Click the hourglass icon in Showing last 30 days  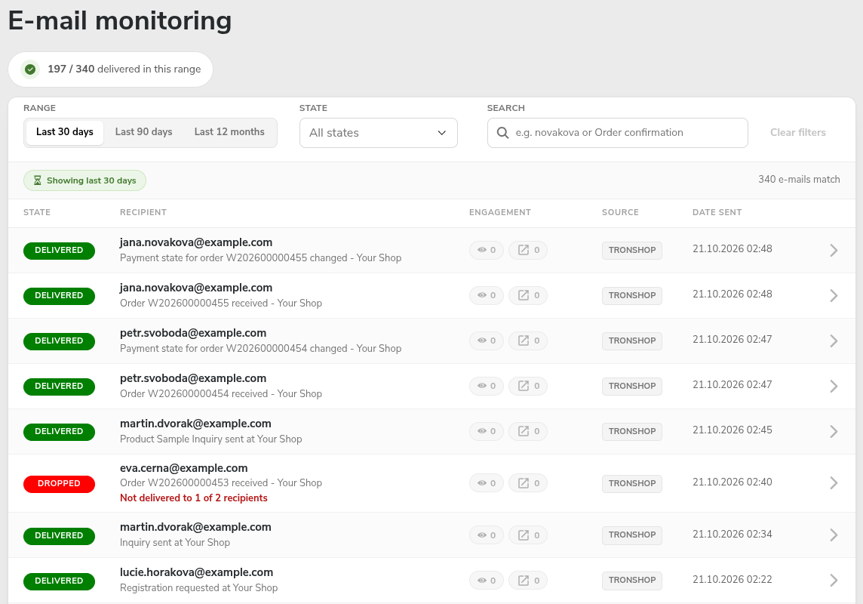click(38, 180)
